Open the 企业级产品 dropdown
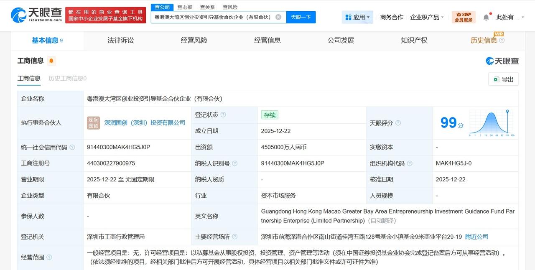The image size is (535, 270). pyautogui.click(x=425, y=17)
